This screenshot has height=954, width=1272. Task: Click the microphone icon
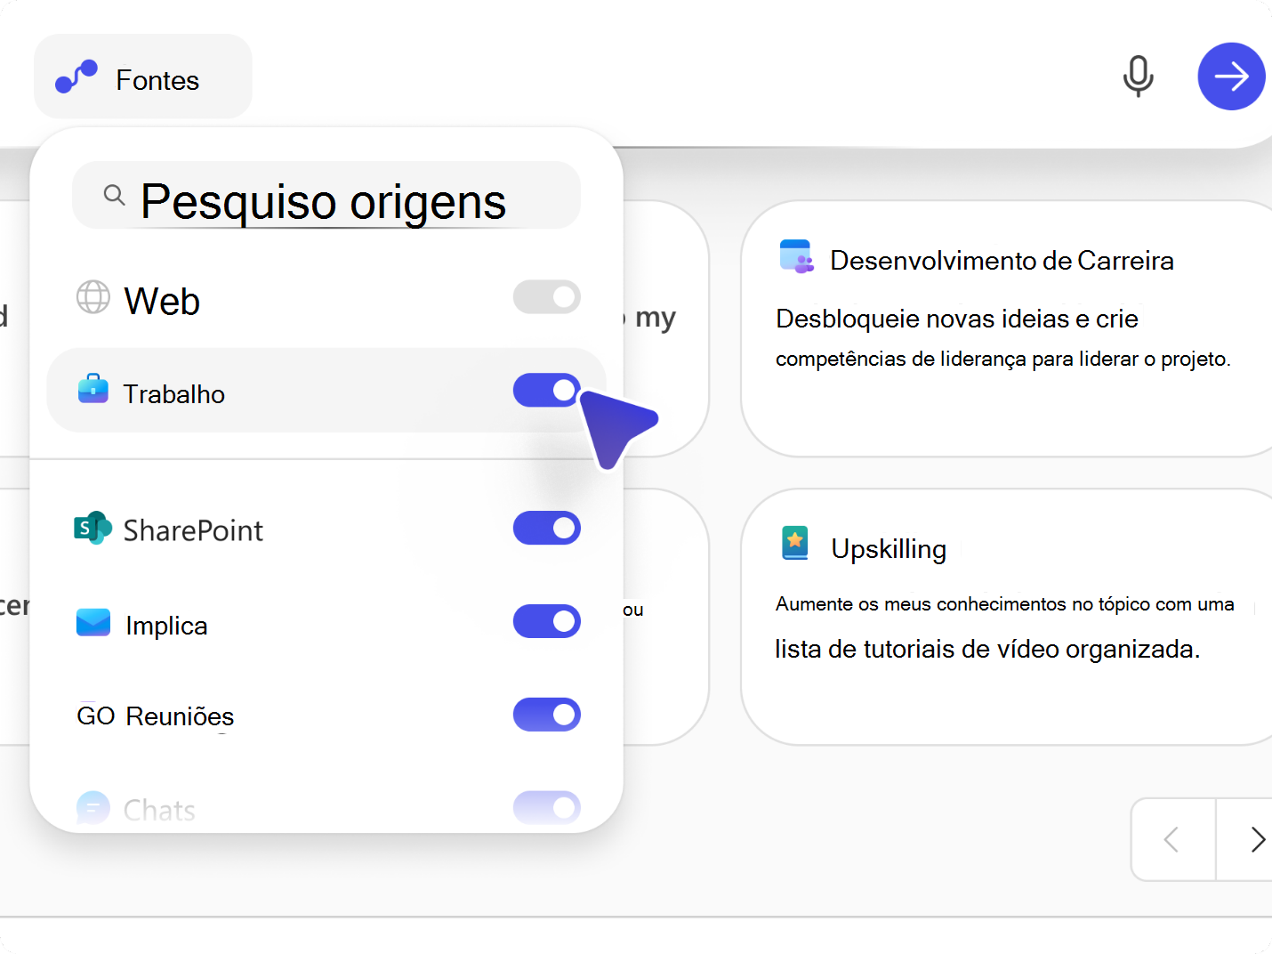[x=1138, y=77]
